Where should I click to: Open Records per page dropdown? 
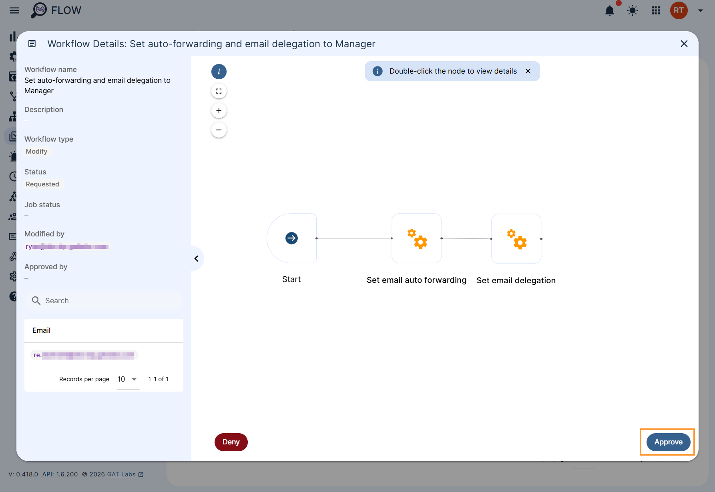pyautogui.click(x=128, y=379)
